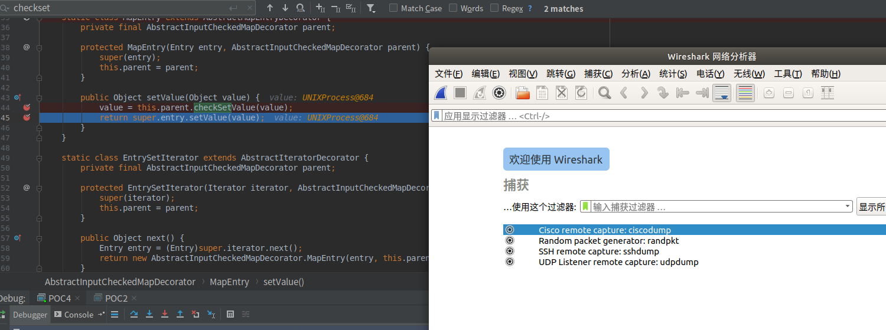The image size is (886, 330).
Task: Collapse the MapEntry constructor fold at line 38
Action: (40, 47)
